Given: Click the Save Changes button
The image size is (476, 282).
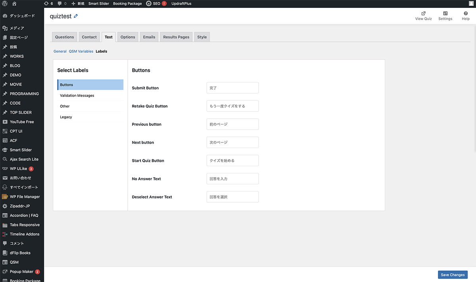Looking at the screenshot, I should [453, 275].
